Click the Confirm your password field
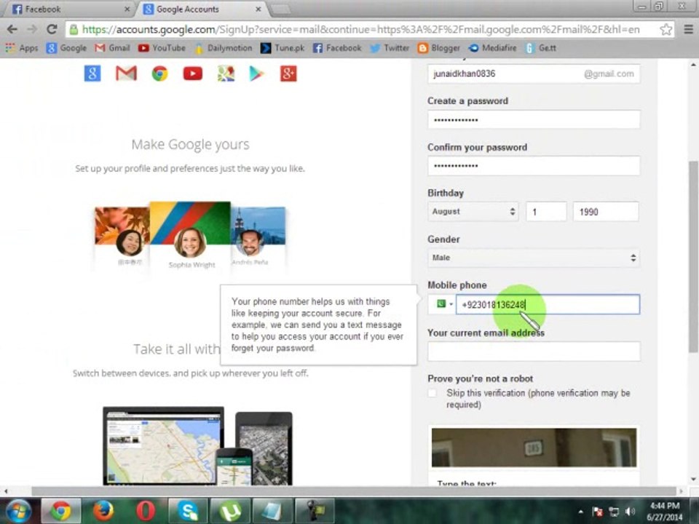 pos(534,166)
